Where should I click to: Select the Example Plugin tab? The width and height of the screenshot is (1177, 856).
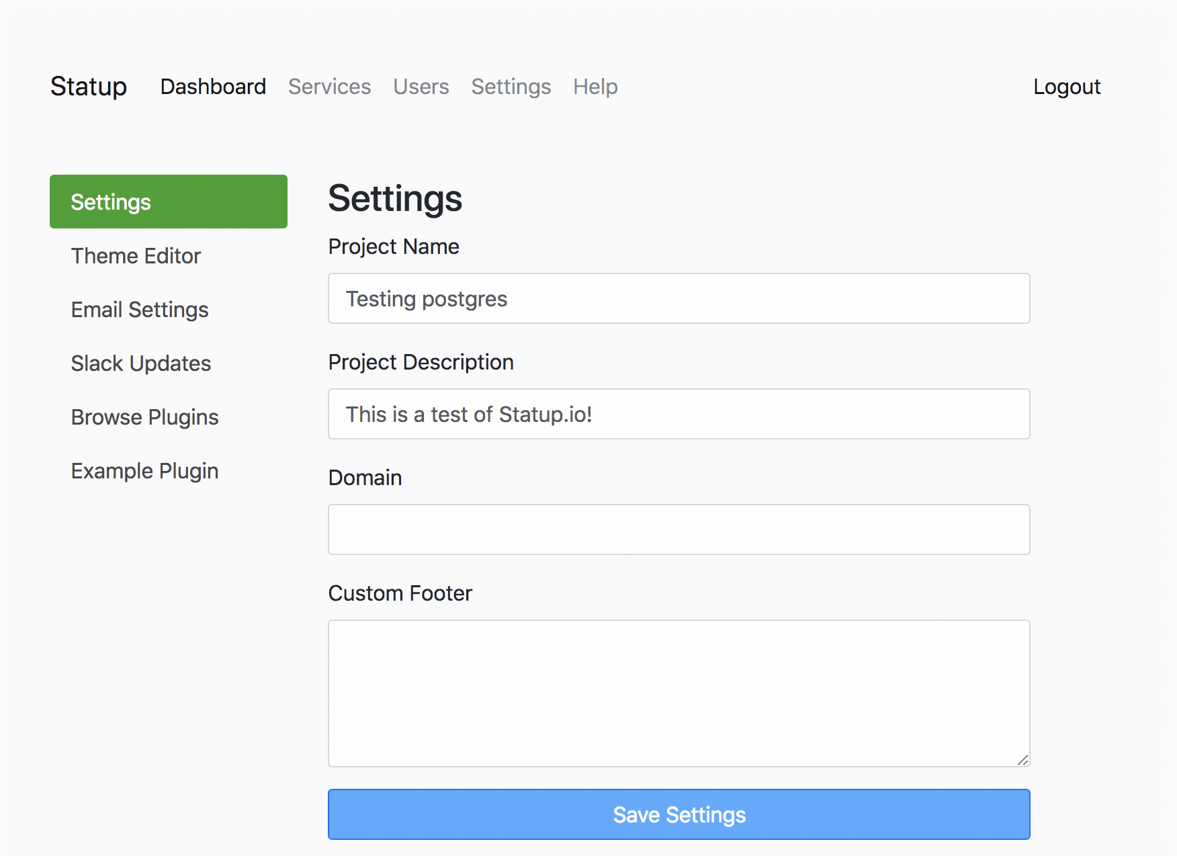[145, 471]
